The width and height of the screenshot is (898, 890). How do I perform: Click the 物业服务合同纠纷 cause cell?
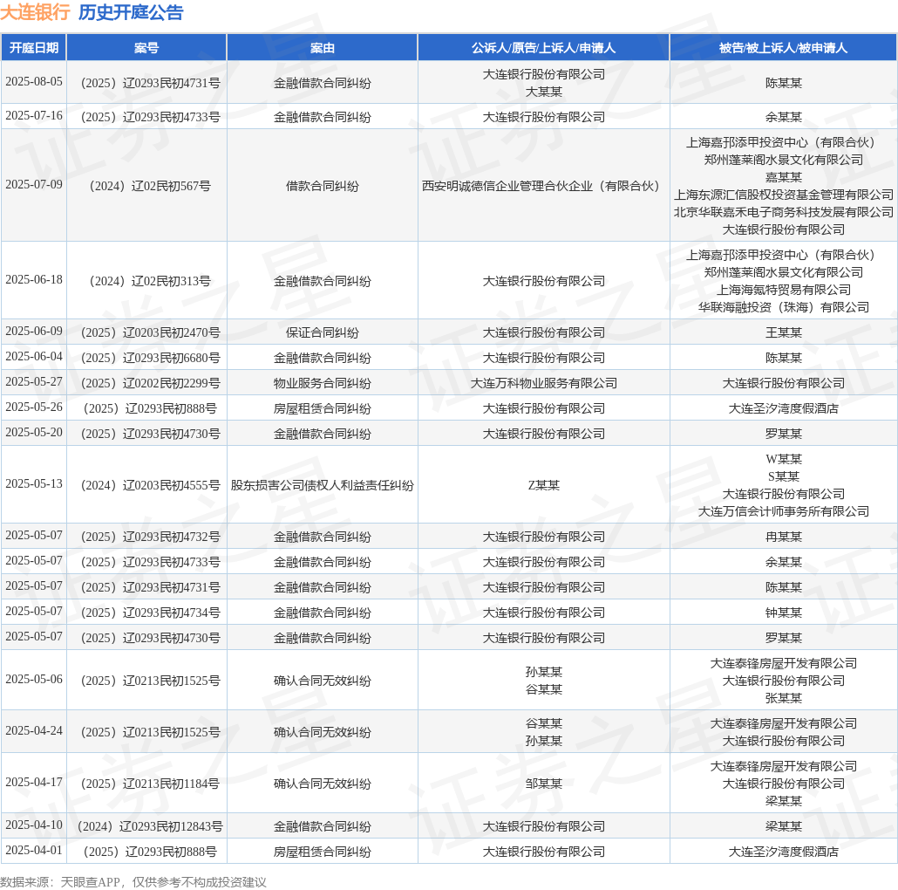coord(323,383)
